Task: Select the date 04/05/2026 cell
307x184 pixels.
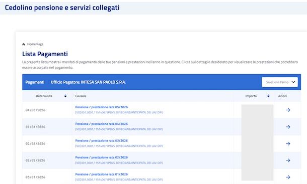Action: [x=35, y=110]
